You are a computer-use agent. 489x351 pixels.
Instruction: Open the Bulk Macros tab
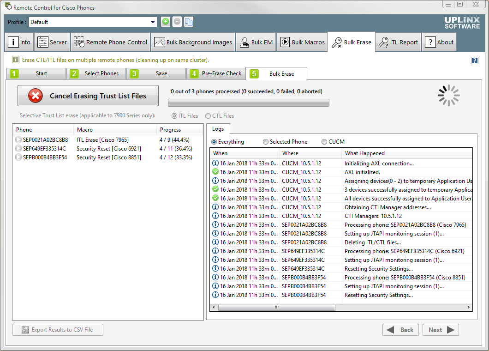point(302,42)
